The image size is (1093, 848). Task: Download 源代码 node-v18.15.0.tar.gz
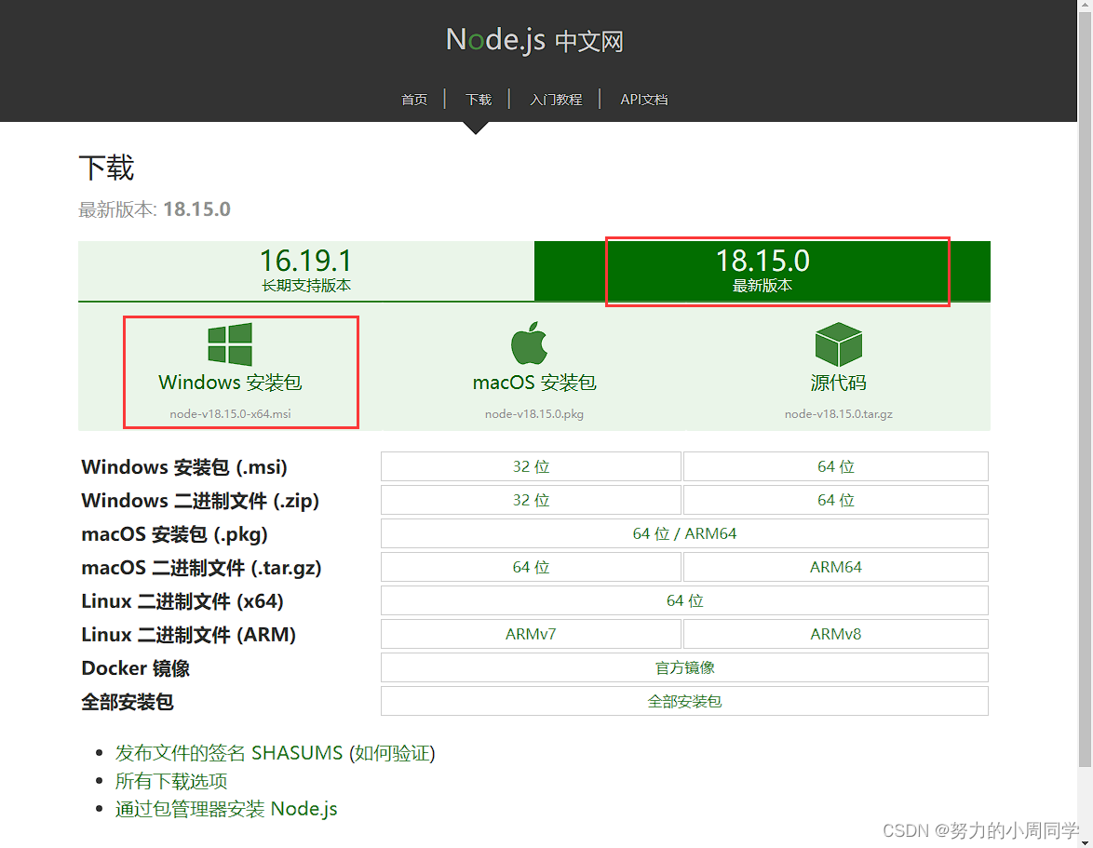click(x=839, y=370)
